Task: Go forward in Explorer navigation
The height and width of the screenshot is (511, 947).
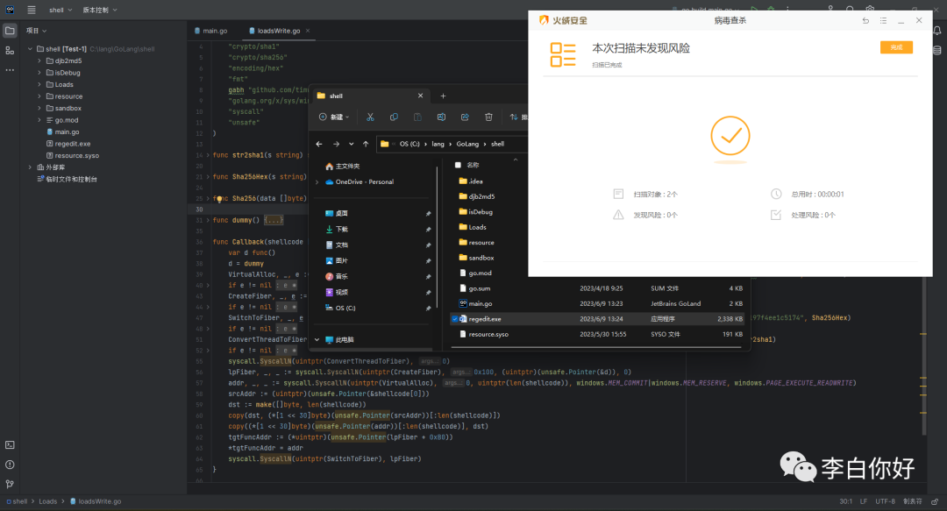Action: (x=336, y=144)
